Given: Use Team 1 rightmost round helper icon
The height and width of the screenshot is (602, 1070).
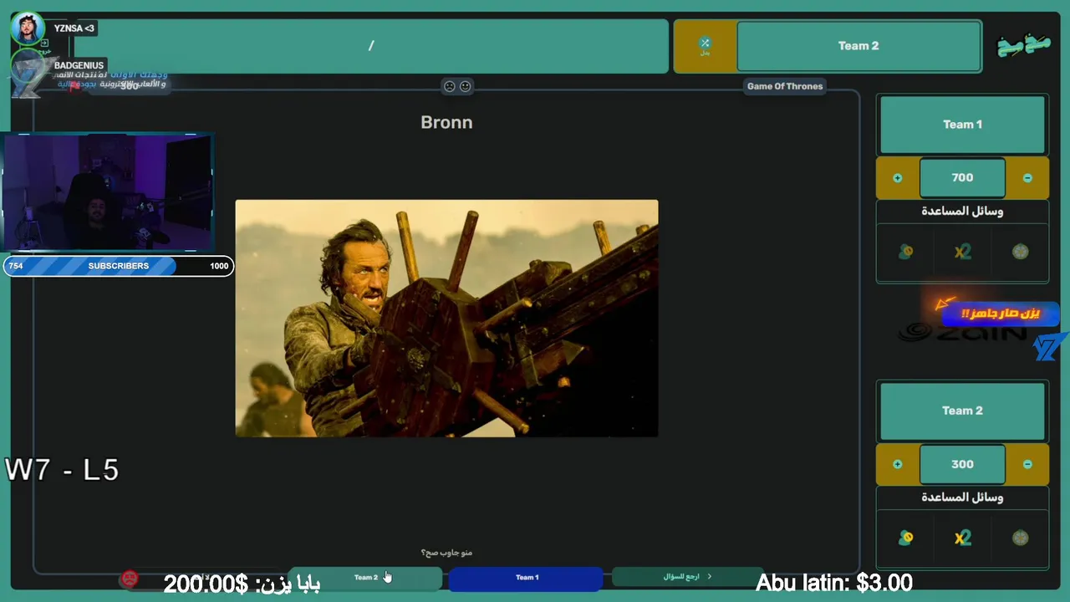Looking at the screenshot, I should tap(1020, 252).
